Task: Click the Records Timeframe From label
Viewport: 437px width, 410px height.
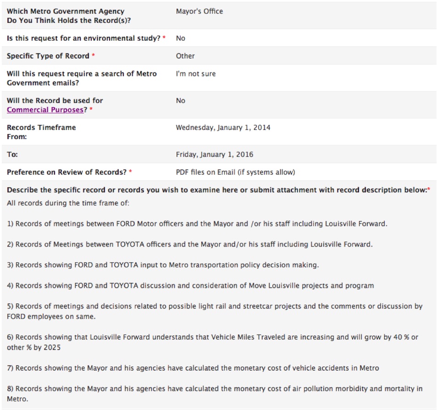Action: (x=41, y=132)
